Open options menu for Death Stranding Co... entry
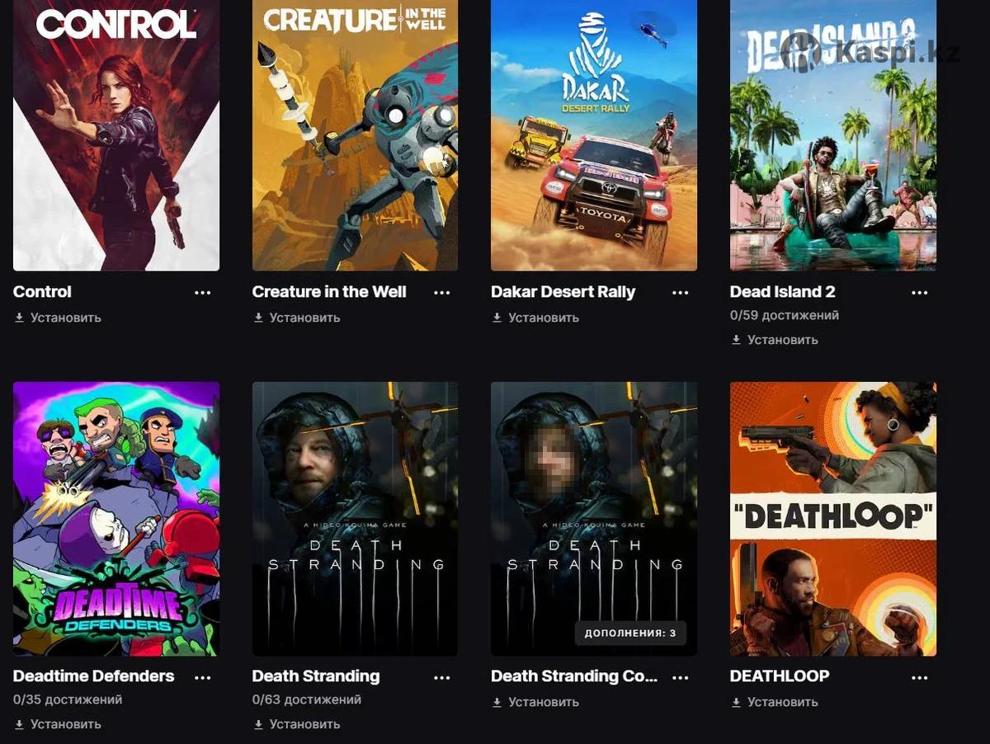990x744 pixels. [x=681, y=677]
